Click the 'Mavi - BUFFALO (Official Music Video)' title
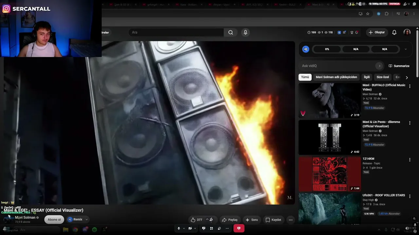 click(384, 87)
